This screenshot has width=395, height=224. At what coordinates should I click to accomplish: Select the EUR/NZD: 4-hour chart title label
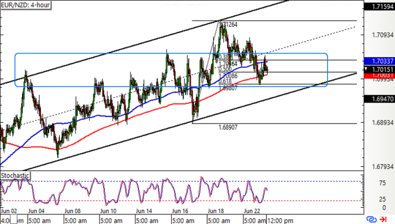[x=25, y=5]
